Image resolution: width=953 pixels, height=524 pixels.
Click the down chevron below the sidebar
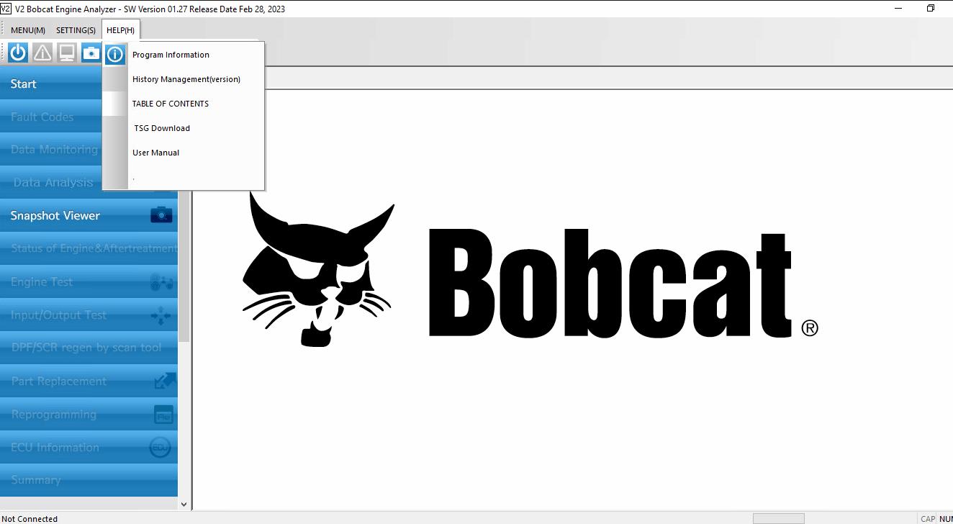click(x=184, y=503)
